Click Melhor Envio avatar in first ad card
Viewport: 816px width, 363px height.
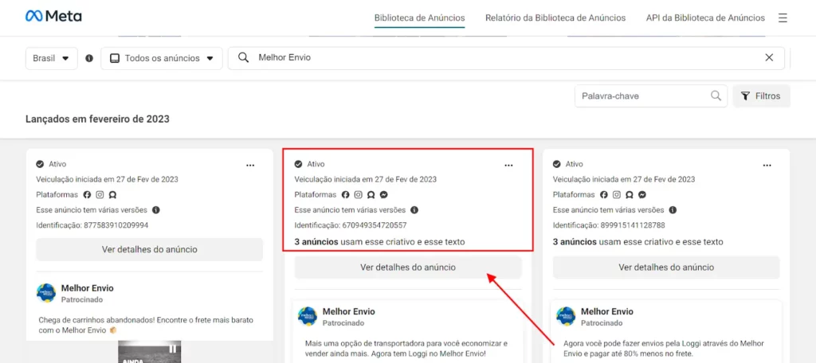(46, 293)
